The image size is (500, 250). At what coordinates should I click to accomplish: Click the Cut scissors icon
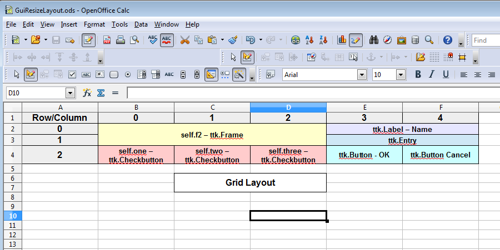(184, 40)
